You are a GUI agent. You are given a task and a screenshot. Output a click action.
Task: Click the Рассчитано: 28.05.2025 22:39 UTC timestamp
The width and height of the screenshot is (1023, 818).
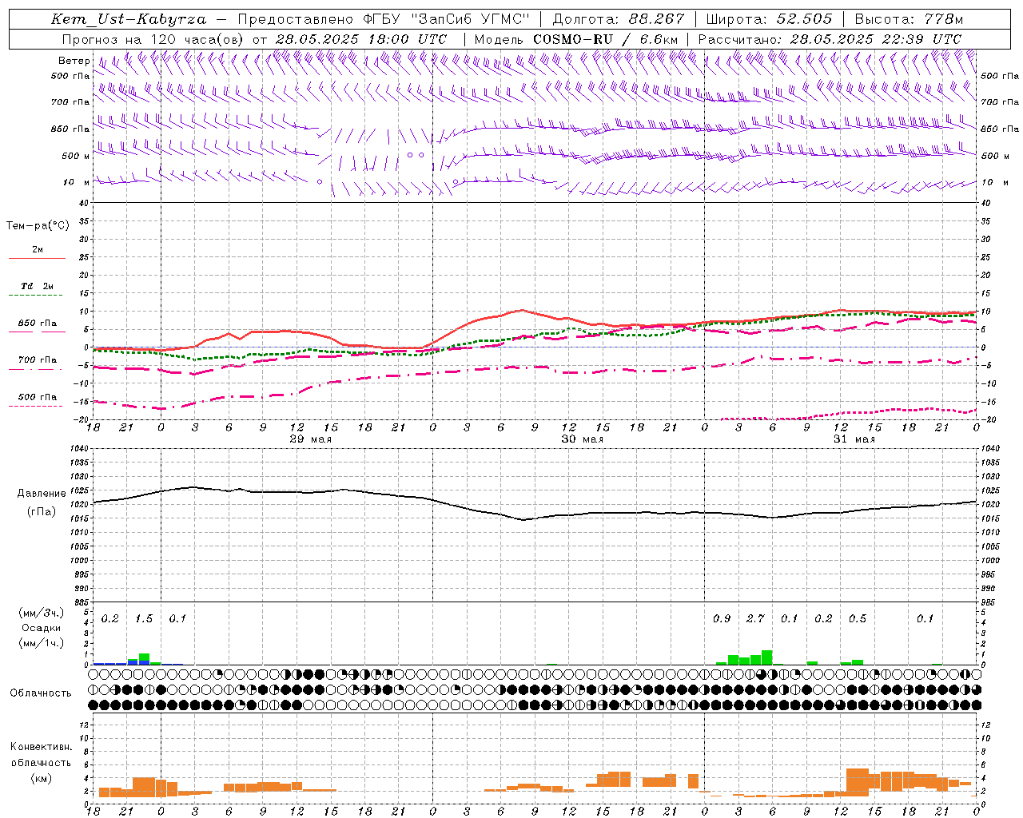point(830,39)
